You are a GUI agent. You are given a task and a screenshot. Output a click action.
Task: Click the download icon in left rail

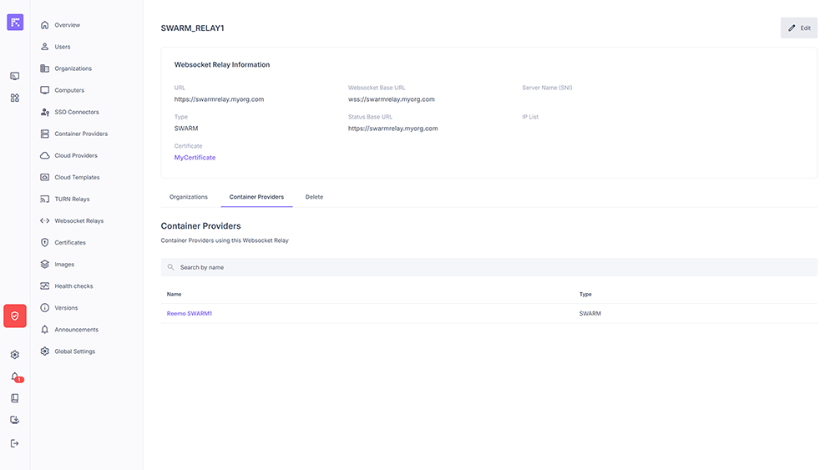(x=15, y=420)
